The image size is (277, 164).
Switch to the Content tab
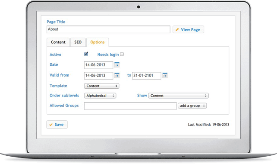point(58,42)
